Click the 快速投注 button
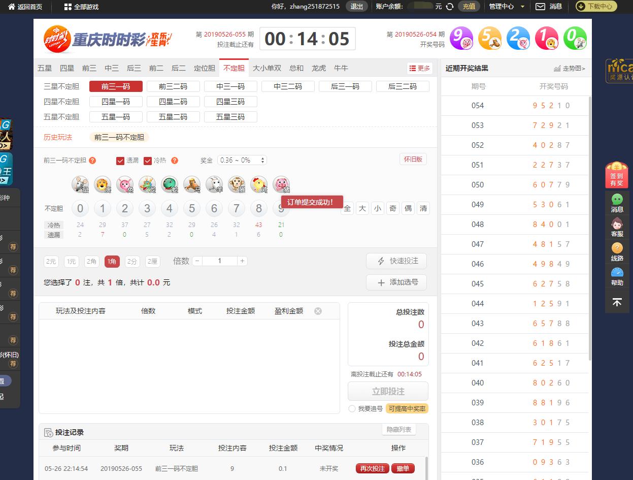This screenshot has height=480, width=633. click(x=396, y=261)
